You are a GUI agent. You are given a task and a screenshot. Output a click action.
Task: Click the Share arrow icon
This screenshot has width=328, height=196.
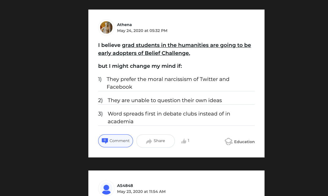[x=149, y=141]
